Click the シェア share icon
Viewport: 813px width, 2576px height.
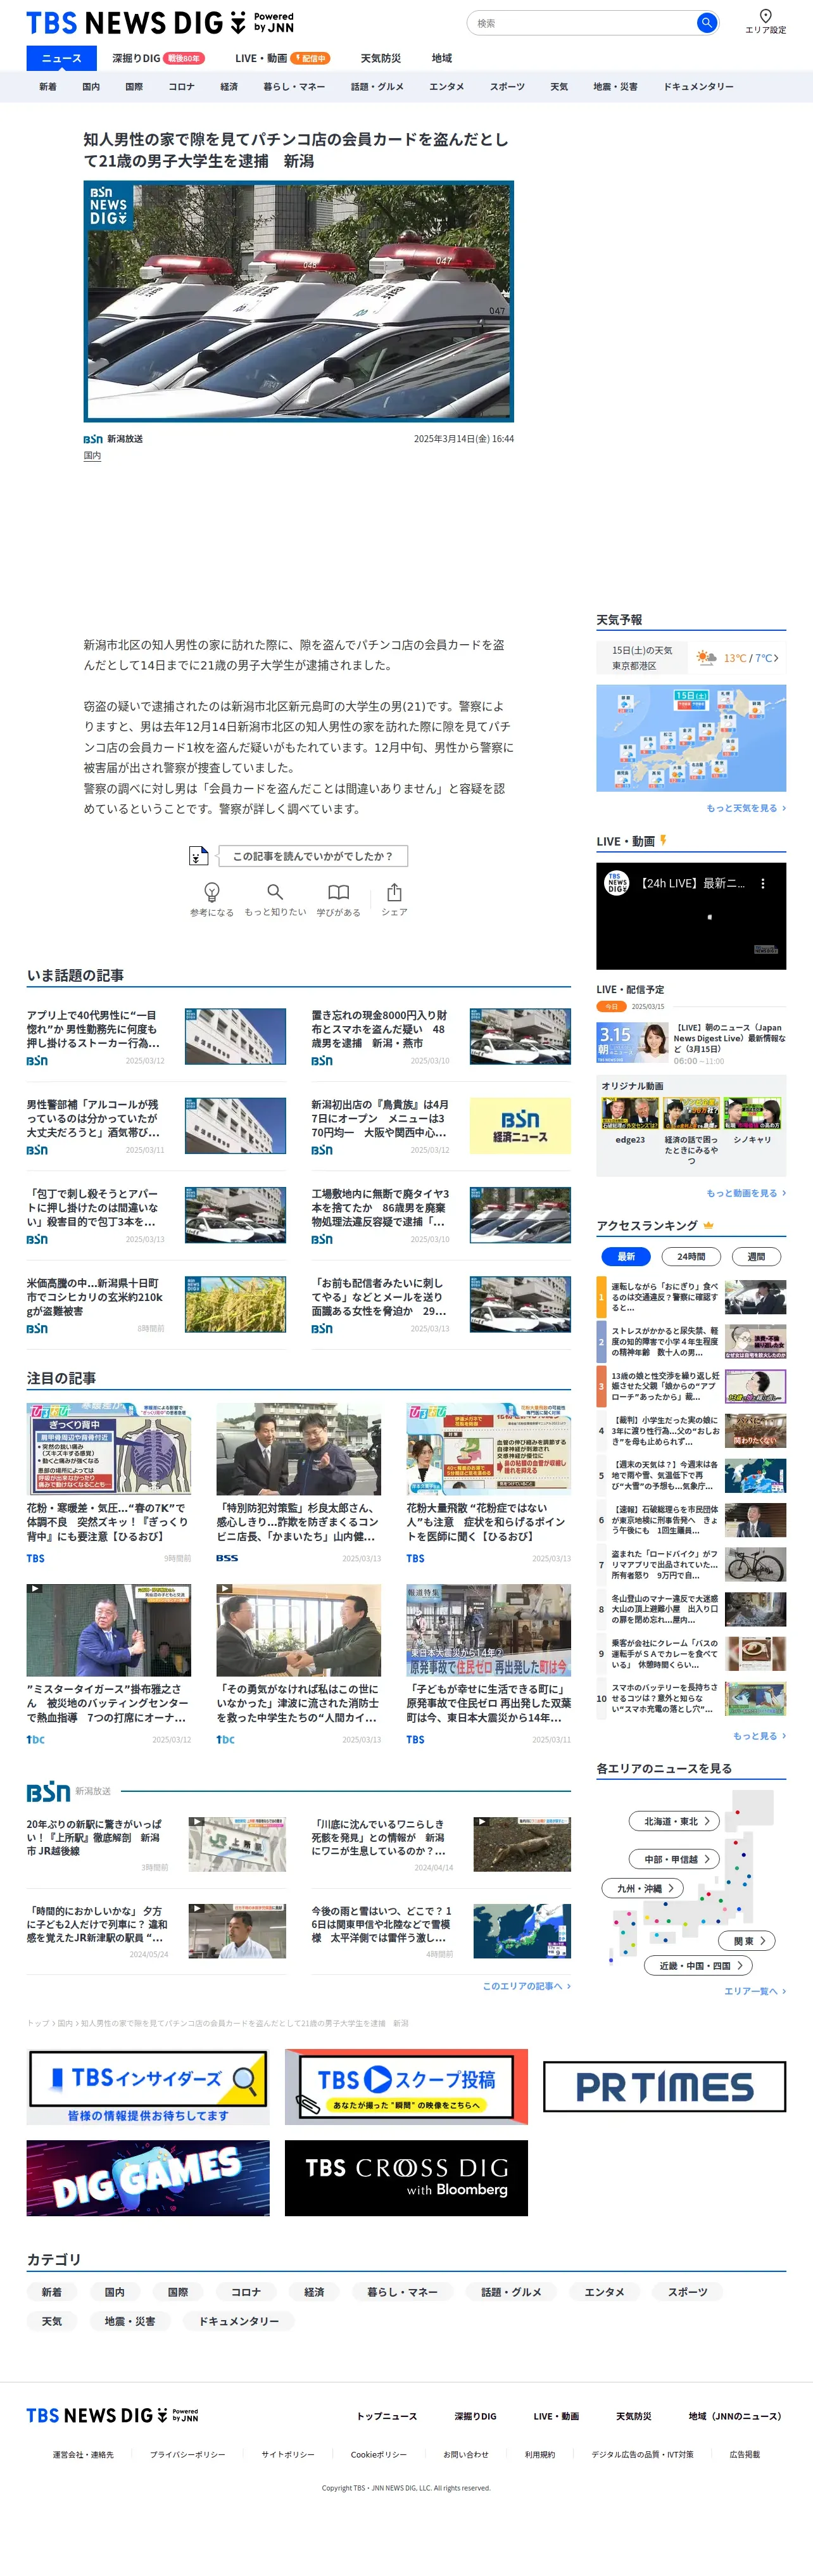point(394,891)
